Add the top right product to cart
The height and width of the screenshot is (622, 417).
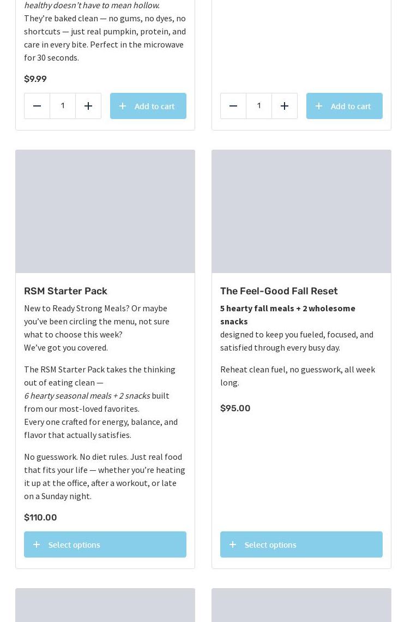coord(344,106)
